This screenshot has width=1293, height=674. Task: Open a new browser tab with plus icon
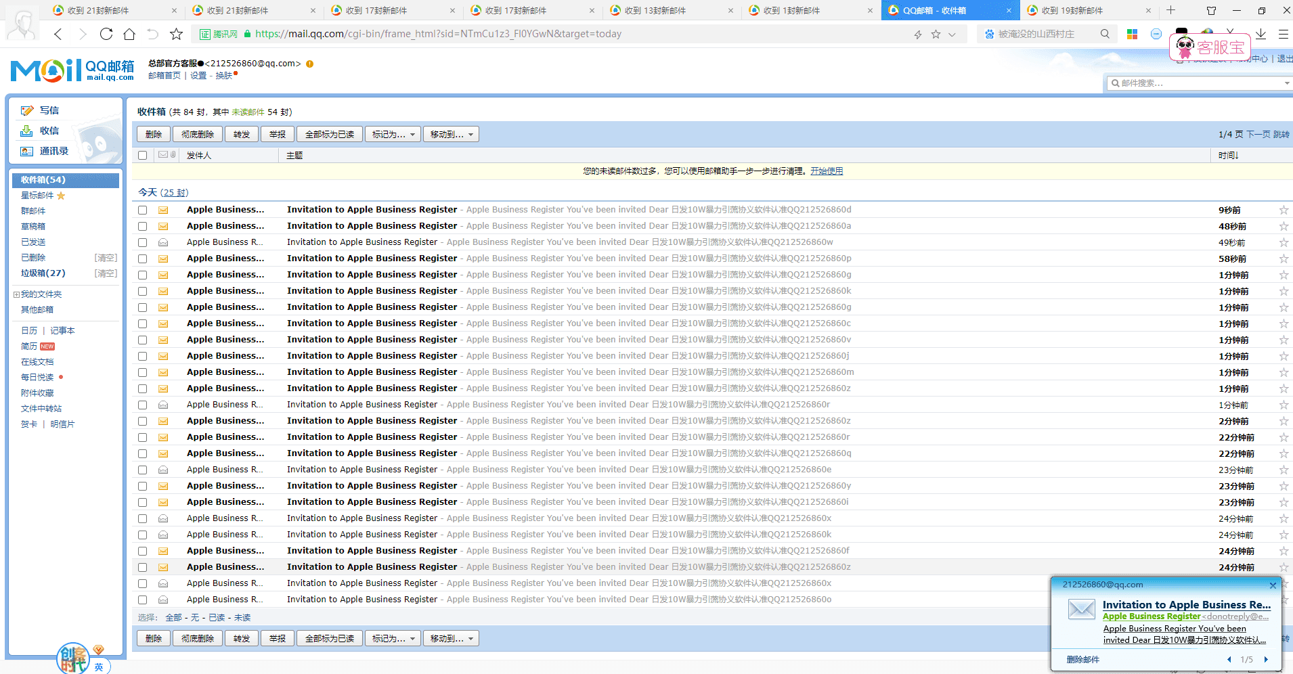(x=1171, y=10)
